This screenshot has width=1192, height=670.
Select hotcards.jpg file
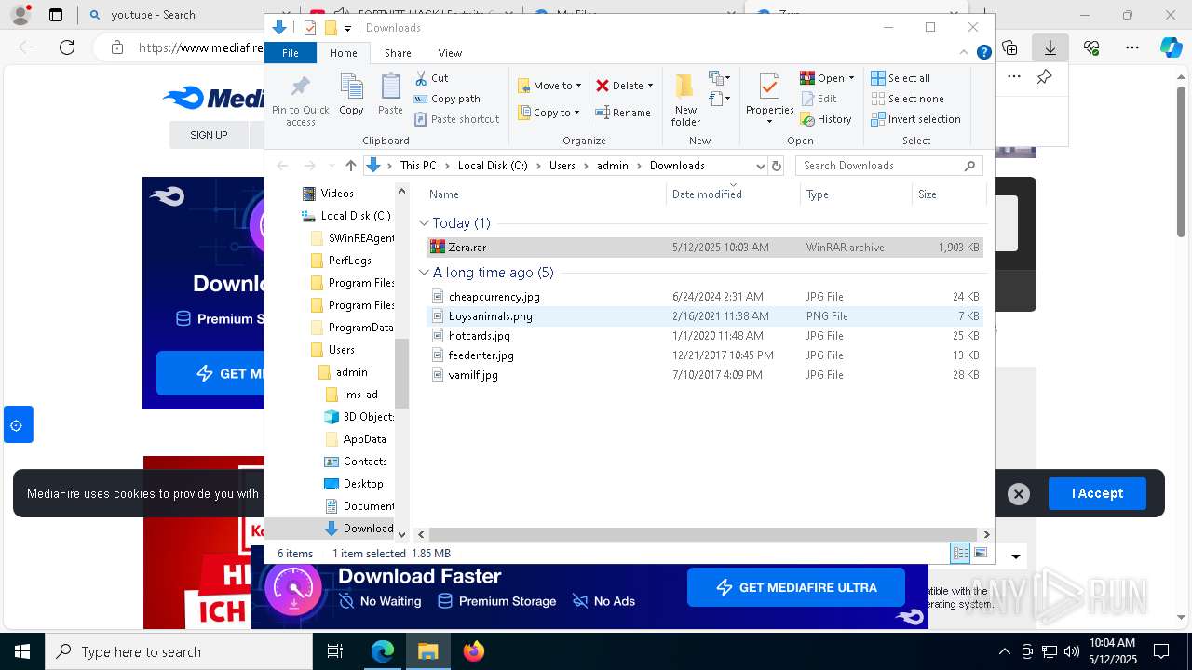pyautogui.click(x=703, y=336)
